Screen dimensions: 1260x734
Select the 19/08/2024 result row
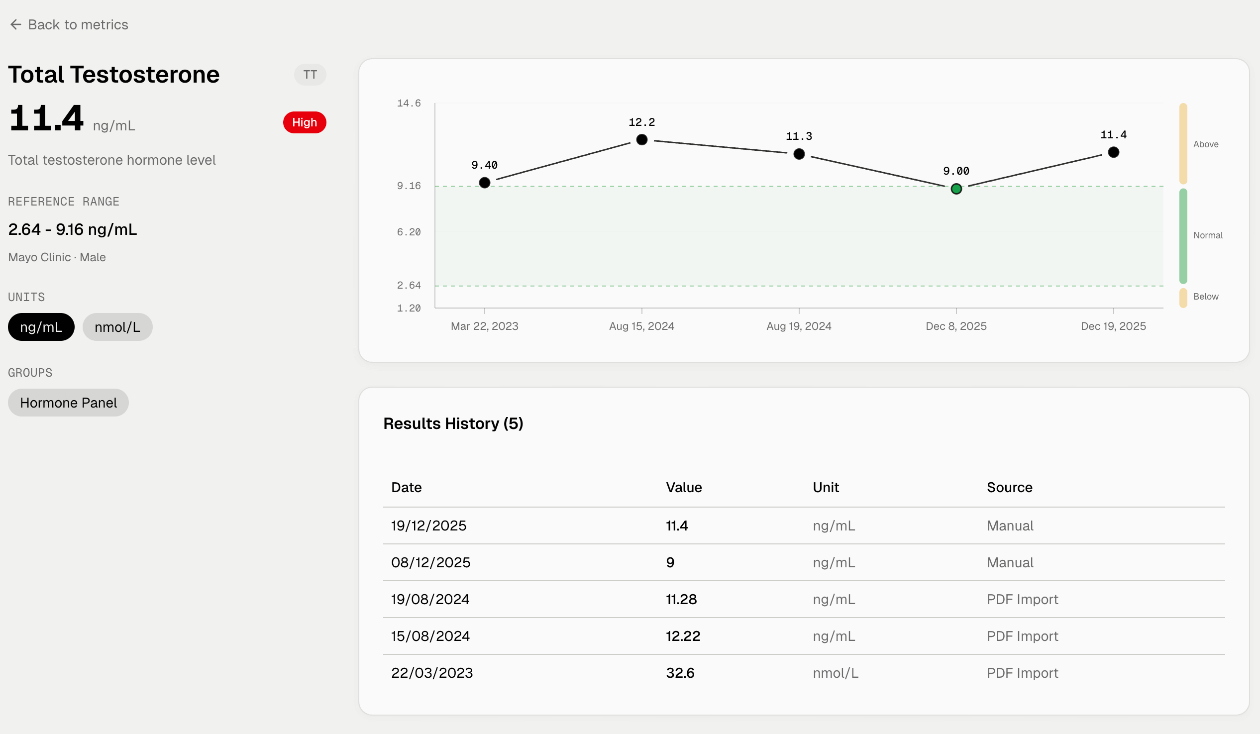pyautogui.click(x=804, y=599)
